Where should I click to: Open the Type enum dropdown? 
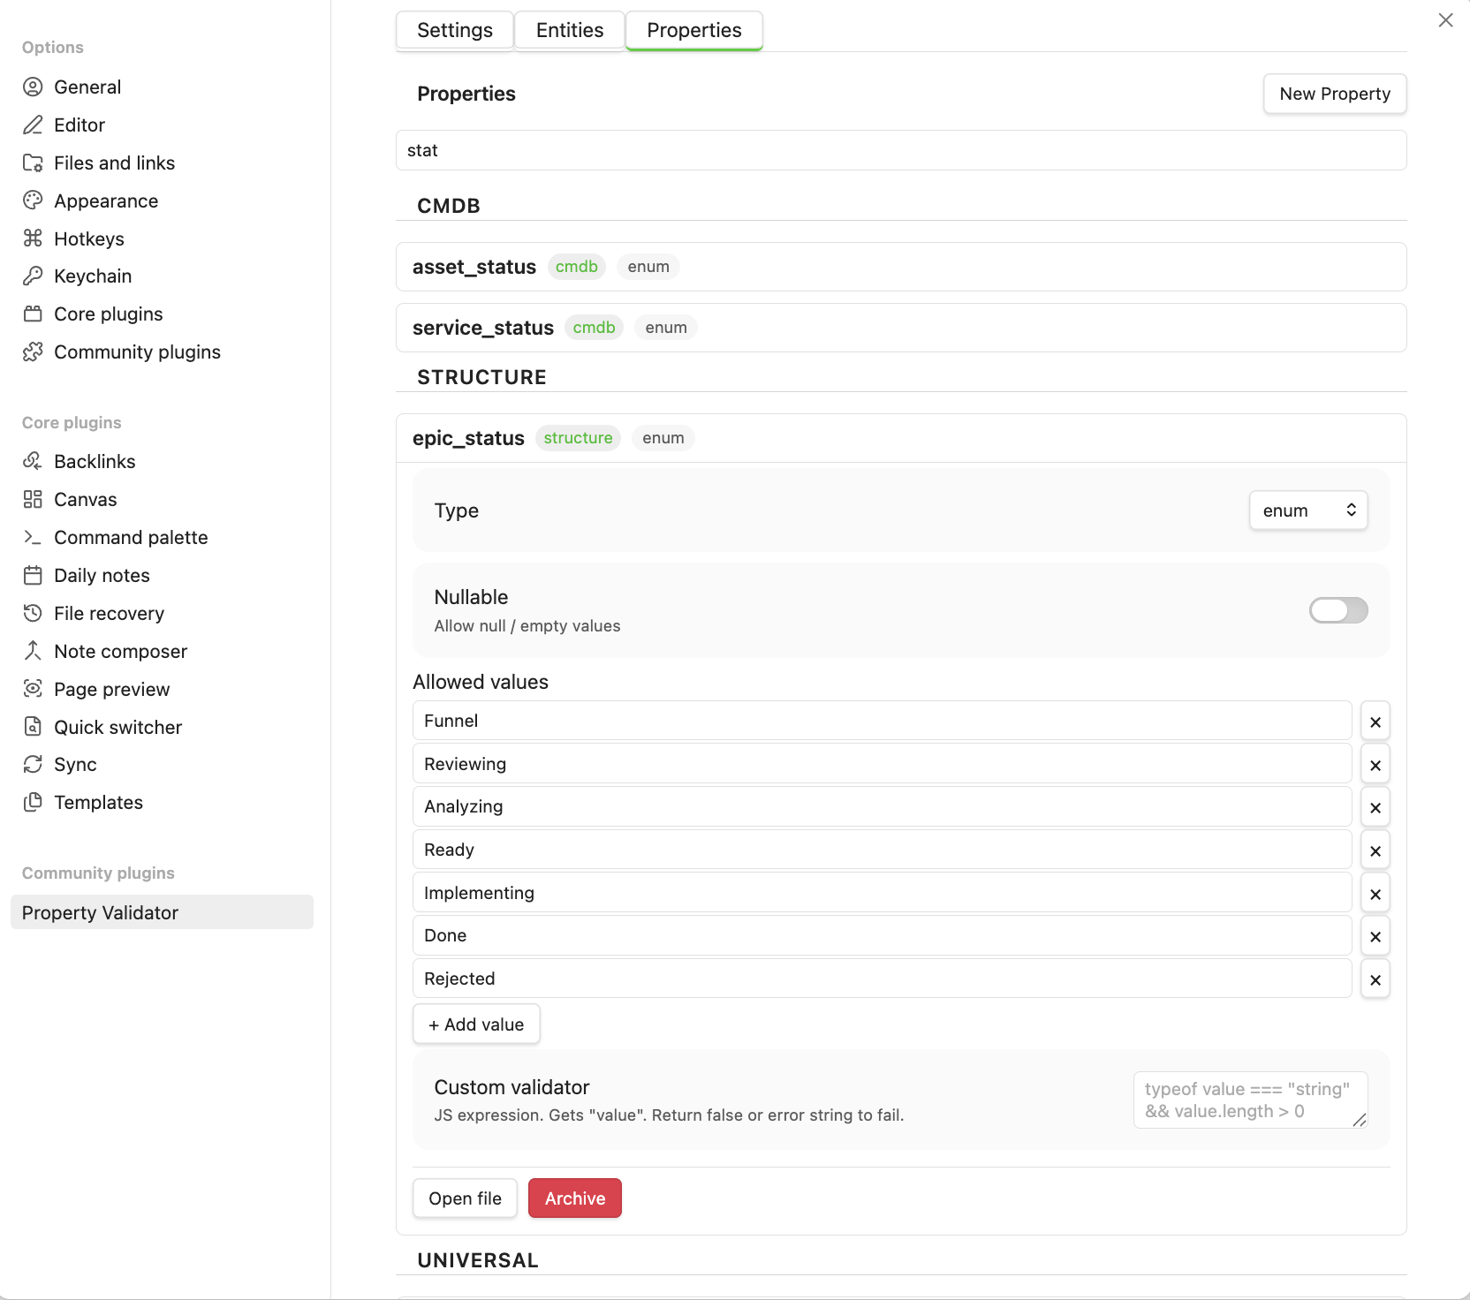1307,510
